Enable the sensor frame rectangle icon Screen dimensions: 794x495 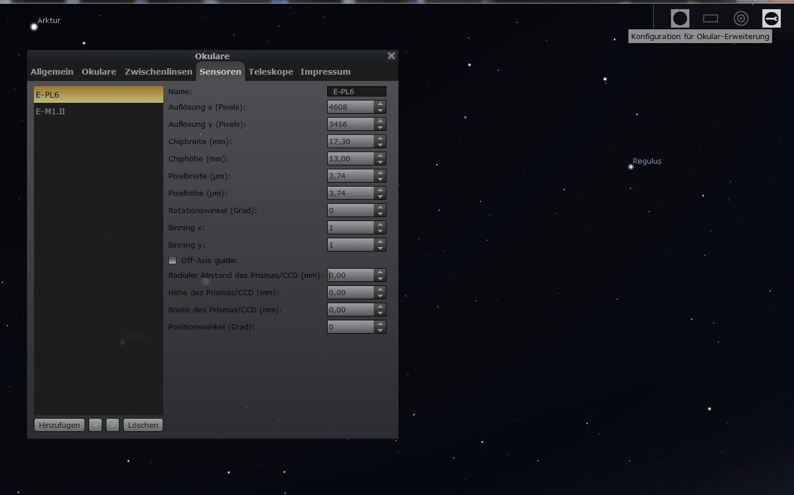[x=711, y=18]
